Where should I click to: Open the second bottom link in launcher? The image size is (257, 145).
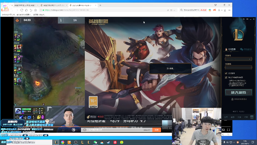point(233,117)
